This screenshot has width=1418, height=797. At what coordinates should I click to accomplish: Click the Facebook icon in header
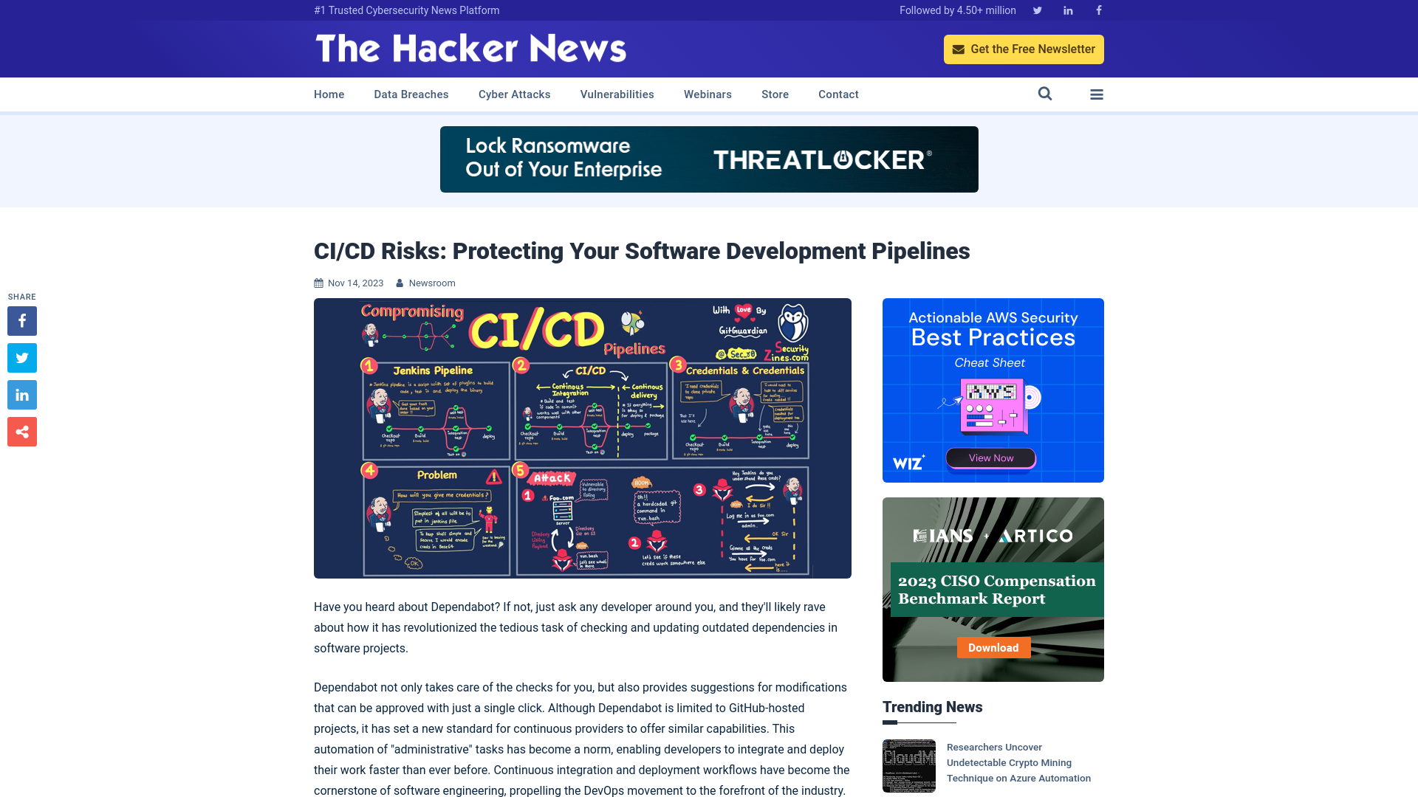(x=1098, y=10)
